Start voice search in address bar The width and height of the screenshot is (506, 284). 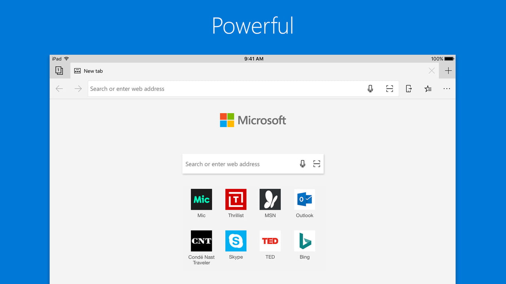pyautogui.click(x=370, y=89)
